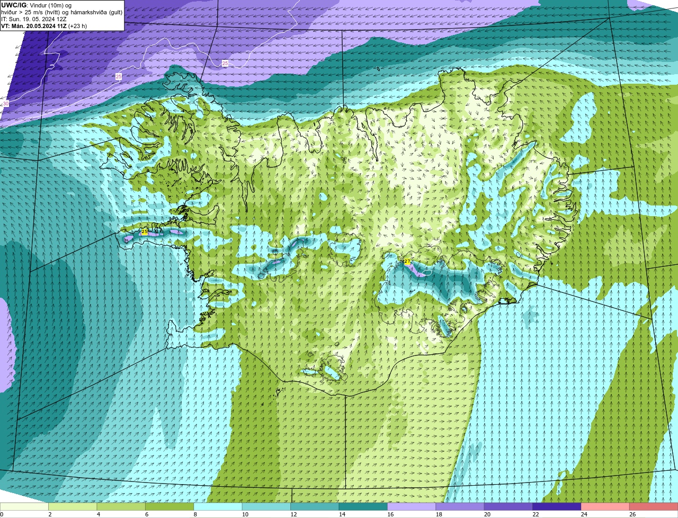Click legend scale value 2
678x518 pixels.
point(50,514)
